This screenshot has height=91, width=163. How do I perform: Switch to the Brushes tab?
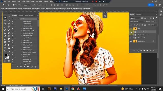21,15
